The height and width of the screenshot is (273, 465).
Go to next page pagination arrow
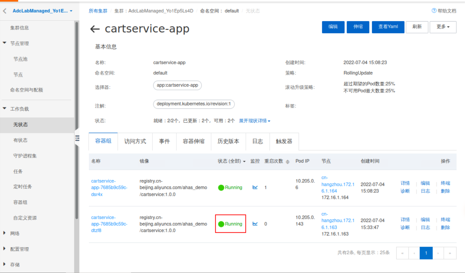click(438, 253)
